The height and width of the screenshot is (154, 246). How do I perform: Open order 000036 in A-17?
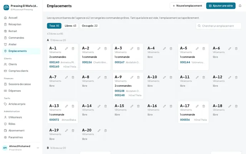tap(185, 120)
